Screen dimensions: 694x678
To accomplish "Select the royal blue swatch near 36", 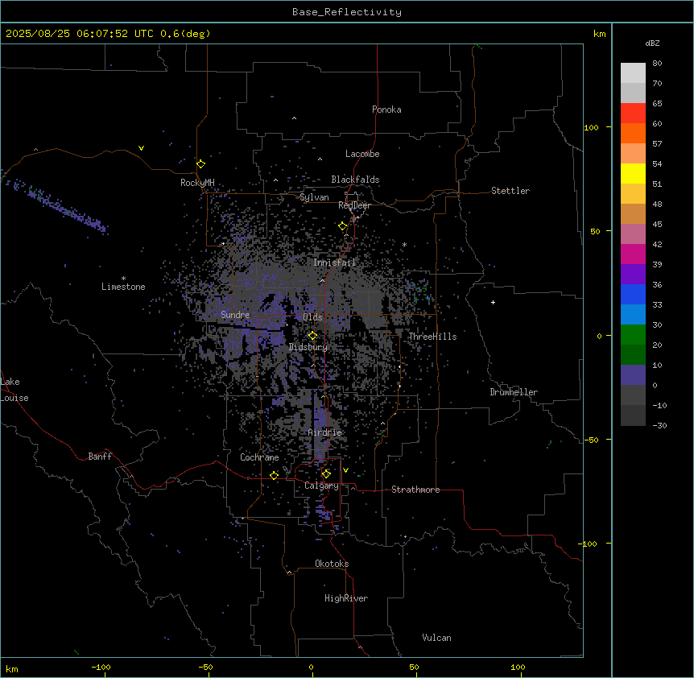I will click(633, 294).
